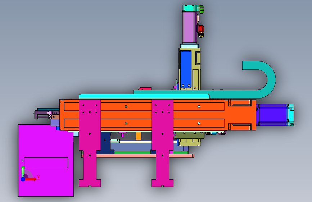Pick the red connector on the vertical motor
This screenshot has height=202, width=312.
click(x=200, y=29)
